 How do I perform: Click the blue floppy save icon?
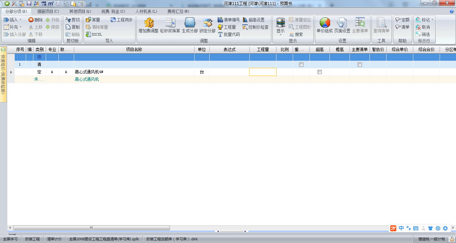tap(29, 3)
